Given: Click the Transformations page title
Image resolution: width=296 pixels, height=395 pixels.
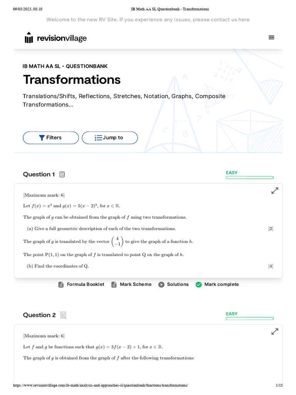Looking at the screenshot, I should click(72, 80).
